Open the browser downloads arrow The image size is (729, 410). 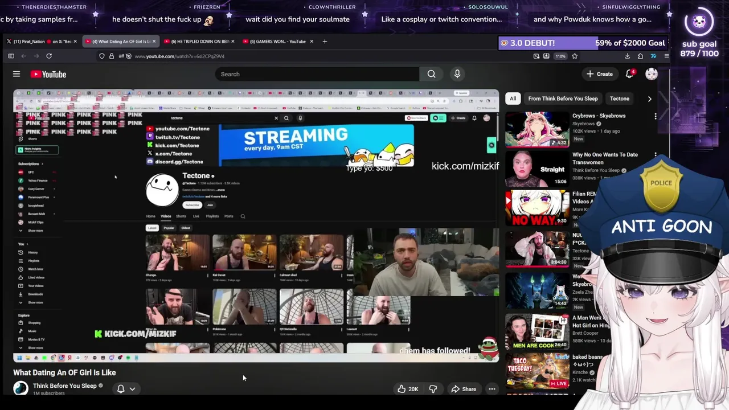pos(627,56)
